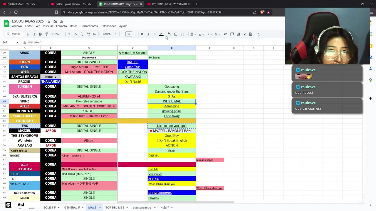Open the fill color picker
Screen dimensions: 376x211
[x=169, y=34]
